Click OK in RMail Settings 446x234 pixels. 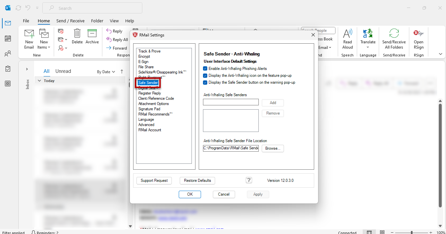click(x=190, y=194)
